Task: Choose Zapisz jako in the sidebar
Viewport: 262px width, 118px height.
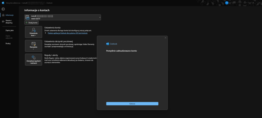Action: (9, 30)
